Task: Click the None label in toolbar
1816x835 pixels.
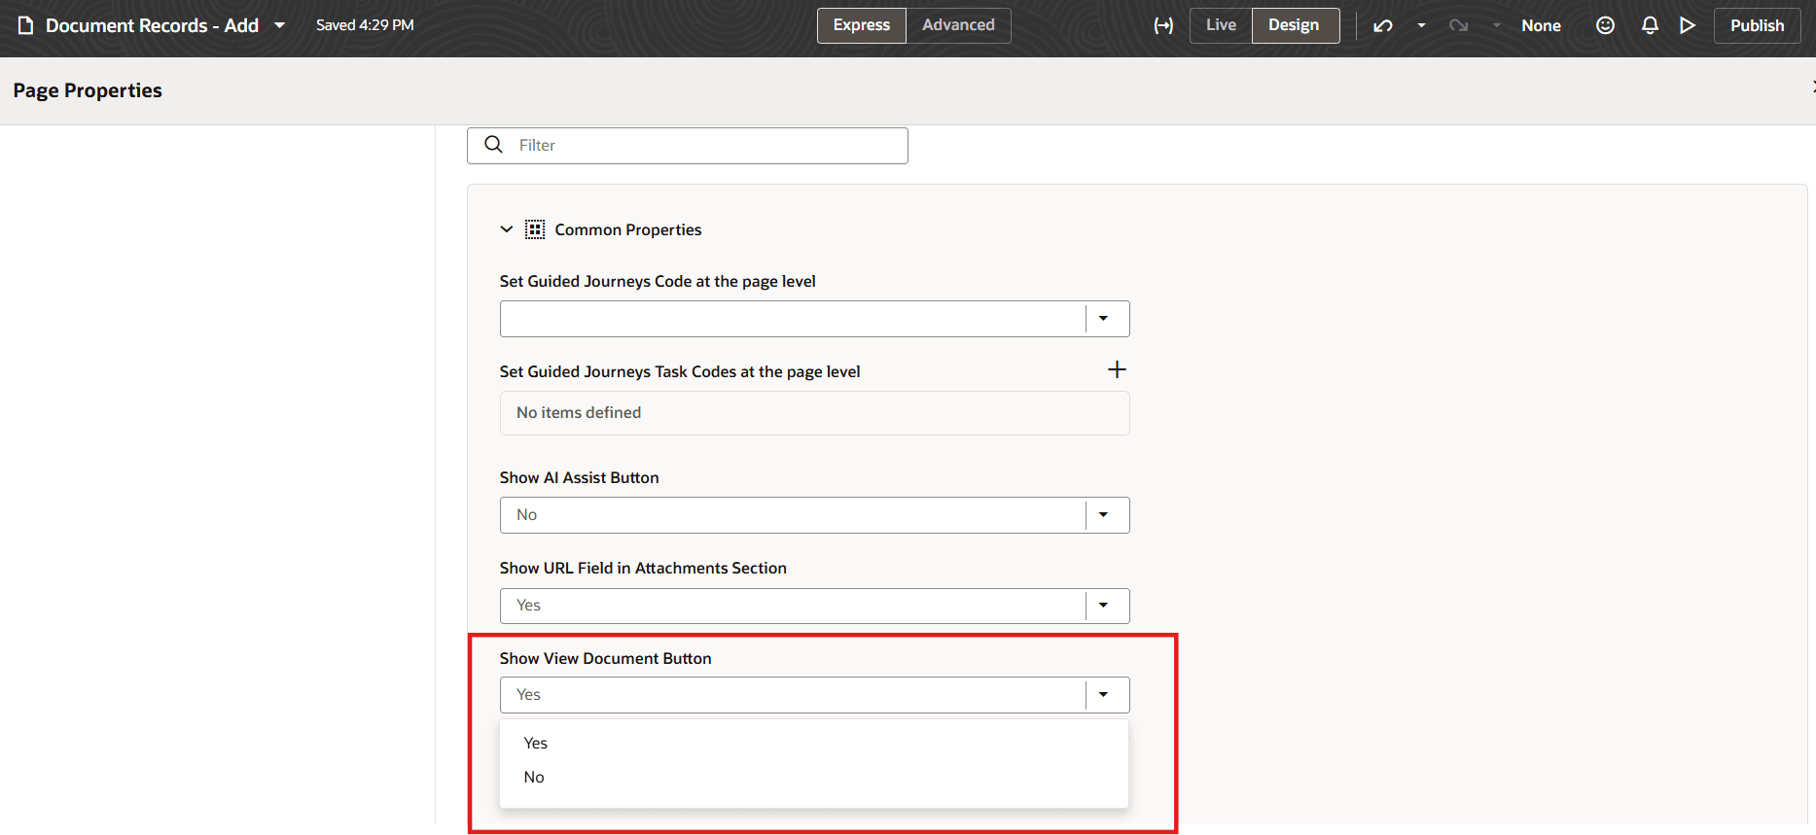Action: pos(1541,25)
